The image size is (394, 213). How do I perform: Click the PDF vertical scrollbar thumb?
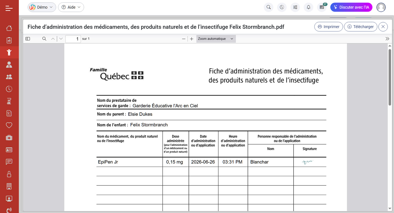coord(390,77)
